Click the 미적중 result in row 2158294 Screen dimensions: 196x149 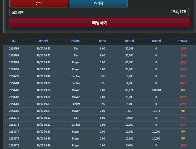(183, 55)
